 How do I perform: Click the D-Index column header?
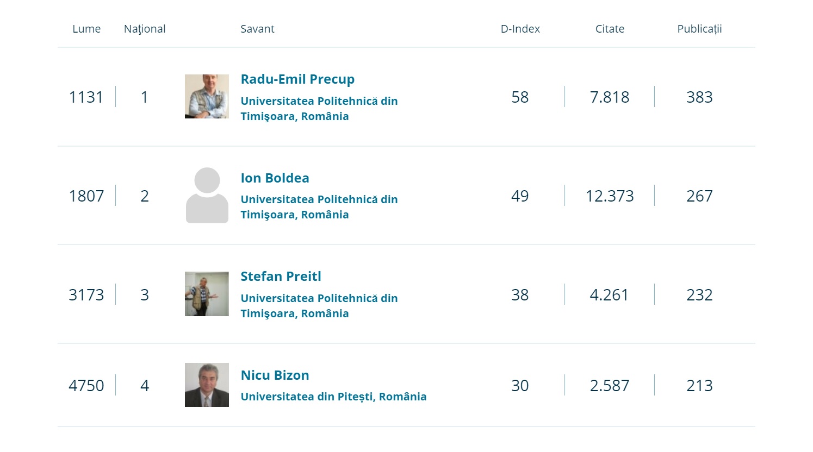(520, 29)
